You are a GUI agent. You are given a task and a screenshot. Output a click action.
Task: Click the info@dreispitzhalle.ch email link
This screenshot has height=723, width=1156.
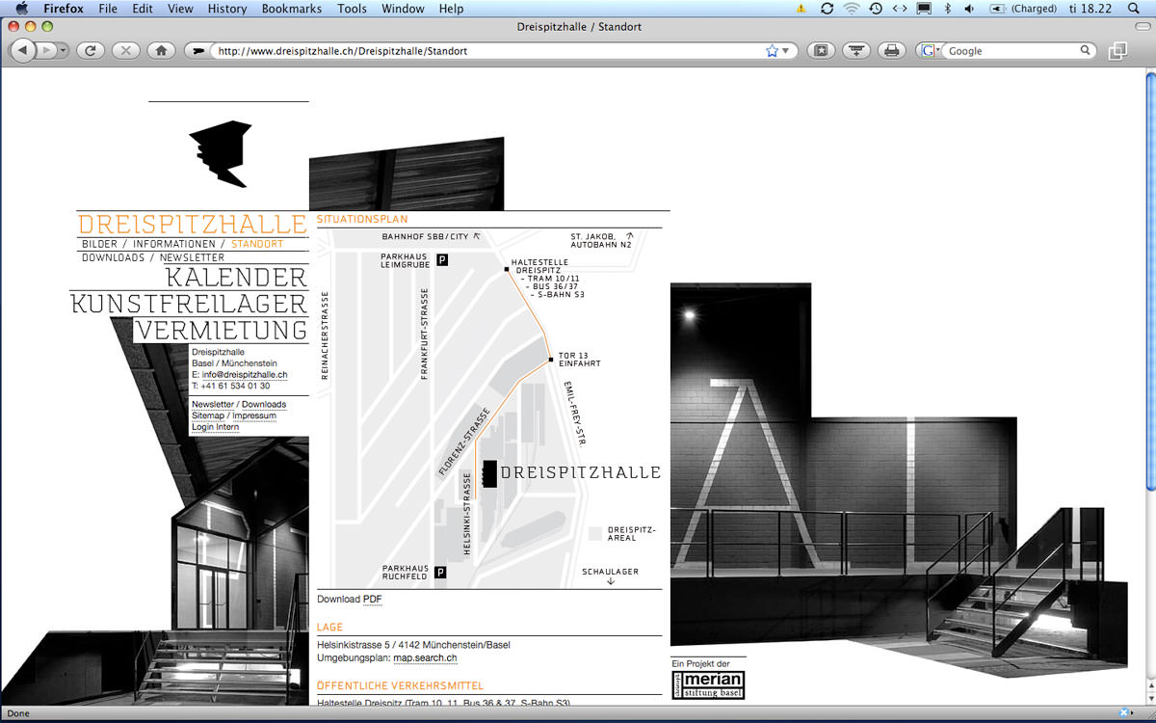245,375
